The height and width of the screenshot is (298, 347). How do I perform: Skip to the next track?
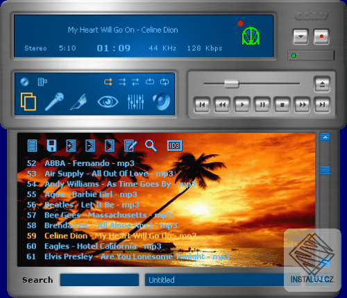322,105
